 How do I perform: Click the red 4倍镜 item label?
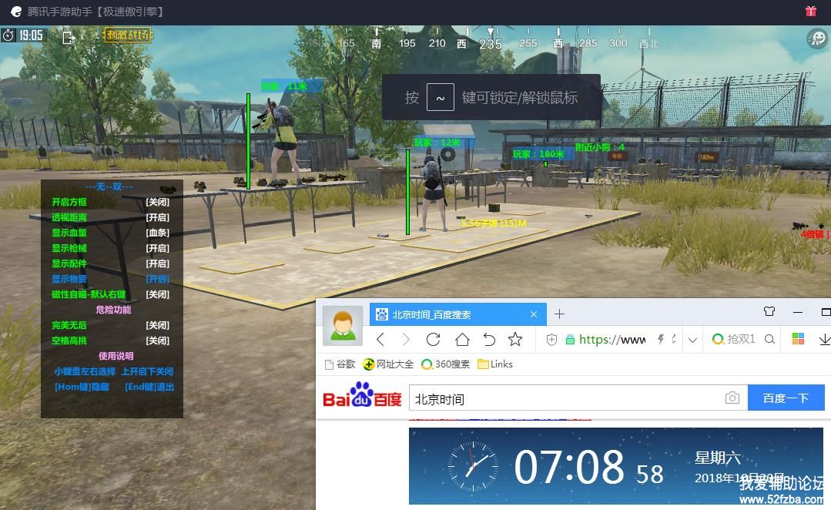(815, 233)
